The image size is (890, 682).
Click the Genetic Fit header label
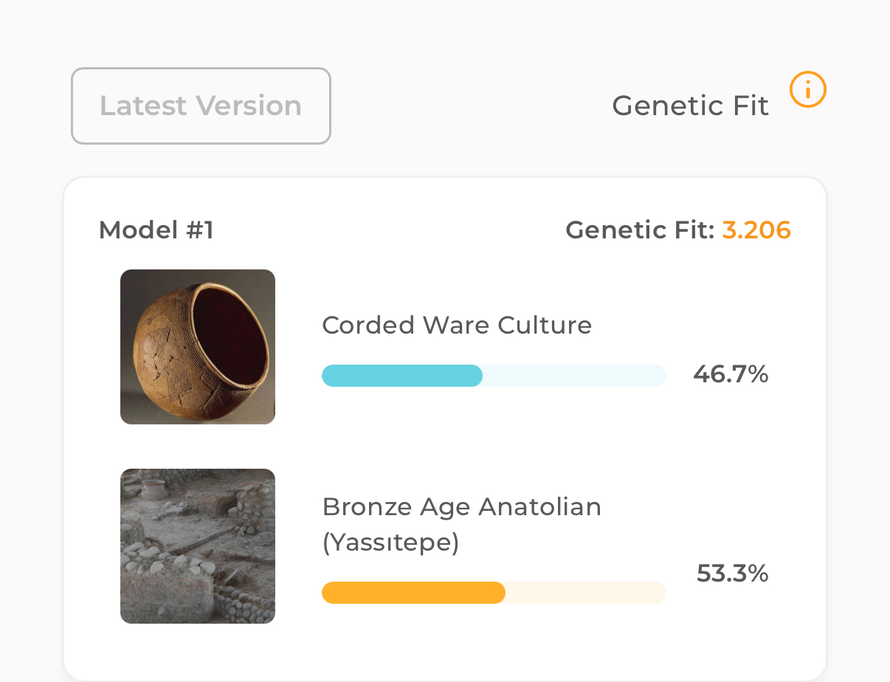coord(690,106)
